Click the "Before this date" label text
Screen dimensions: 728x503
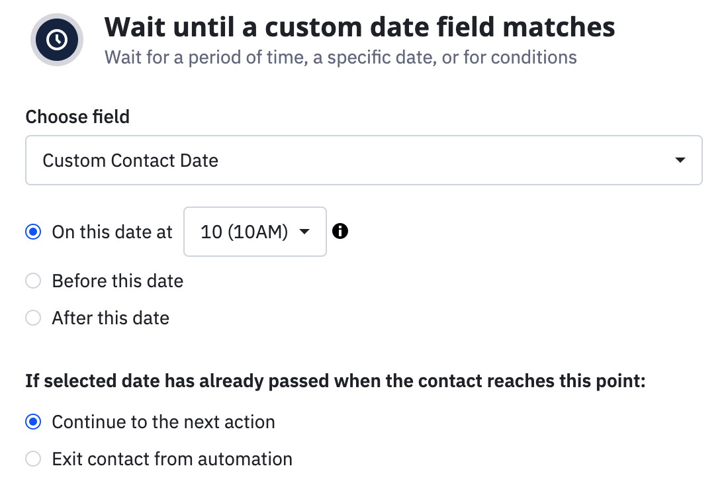point(118,281)
